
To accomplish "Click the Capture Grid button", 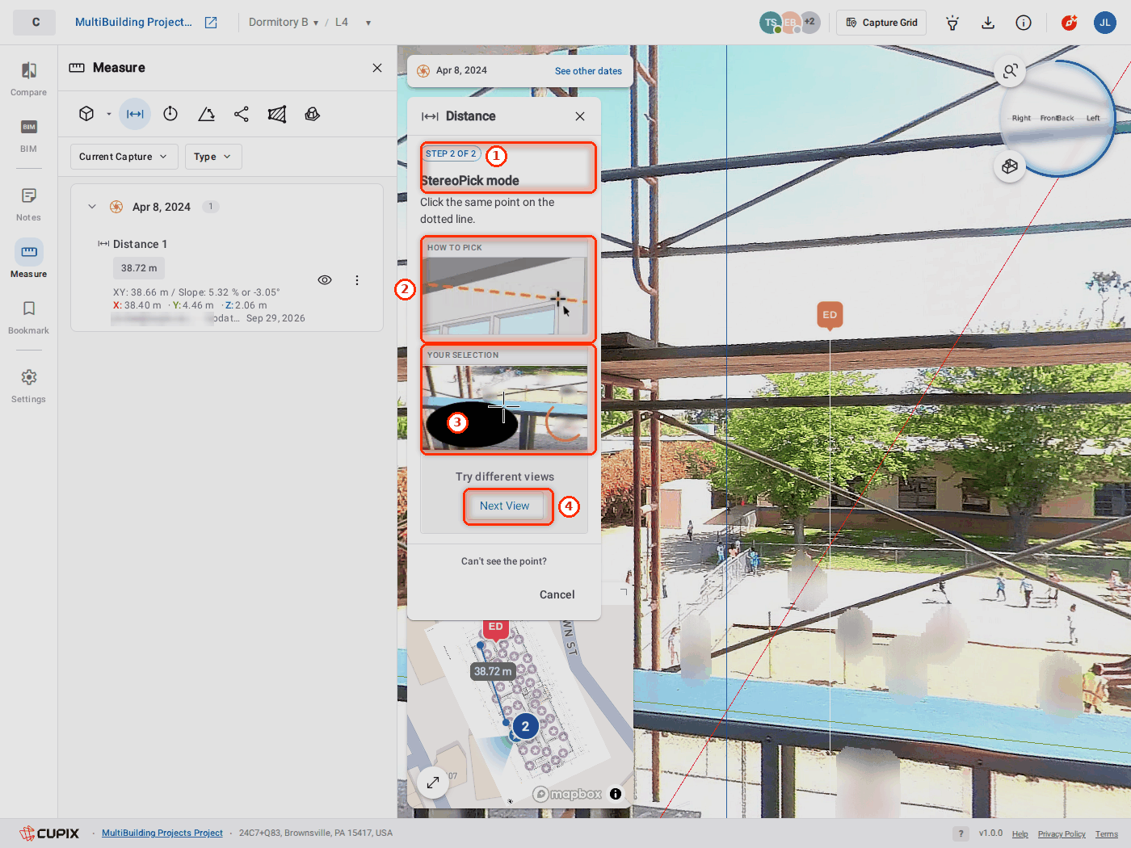I will 881,23.
